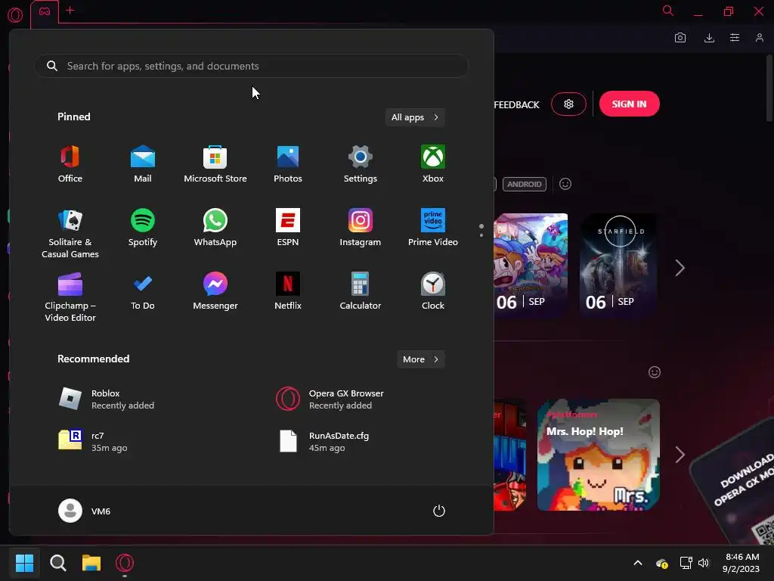The height and width of the screenshot is (581, 774).
Task: Take snapshot with Opera camera icon
Action: coord(680,38)
